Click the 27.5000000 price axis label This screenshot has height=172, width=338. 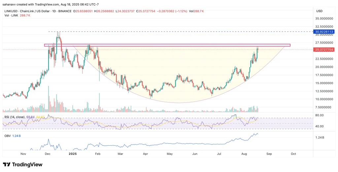click(324, 43)
